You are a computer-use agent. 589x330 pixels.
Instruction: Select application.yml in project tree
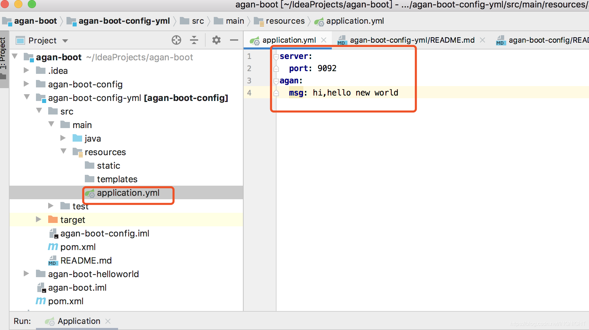click(x=128, y=193)
